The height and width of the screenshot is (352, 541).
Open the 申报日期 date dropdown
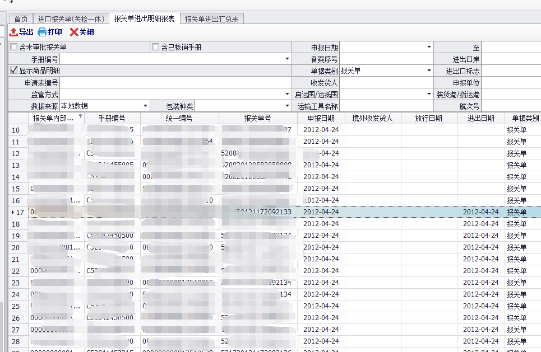point(429,48)
